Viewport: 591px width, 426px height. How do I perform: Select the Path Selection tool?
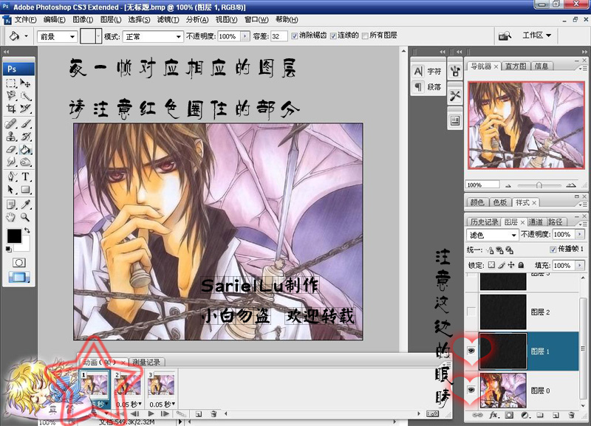[11, 189]
